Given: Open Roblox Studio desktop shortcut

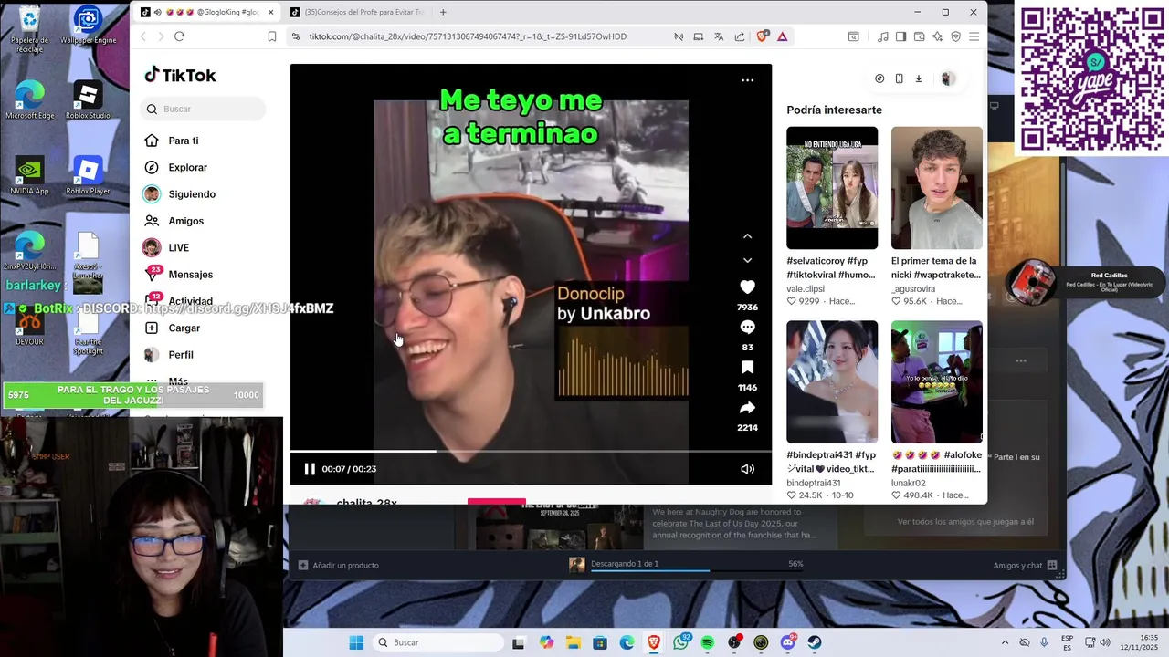Looking at the screenshot, I should coord(88,100).
